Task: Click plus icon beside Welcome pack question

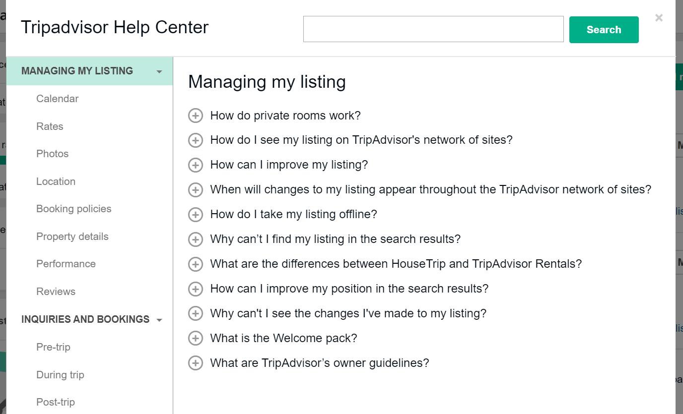Action: click(x=196, y=339)
